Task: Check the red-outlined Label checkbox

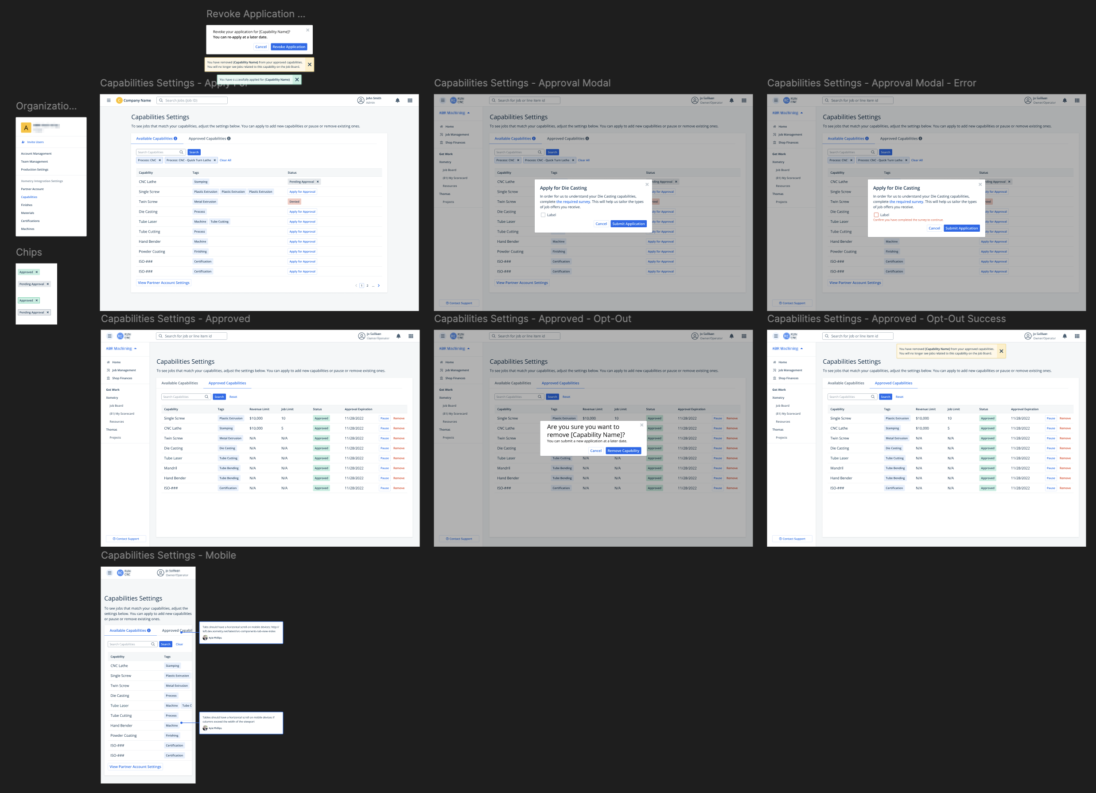Action: [876, 215]
